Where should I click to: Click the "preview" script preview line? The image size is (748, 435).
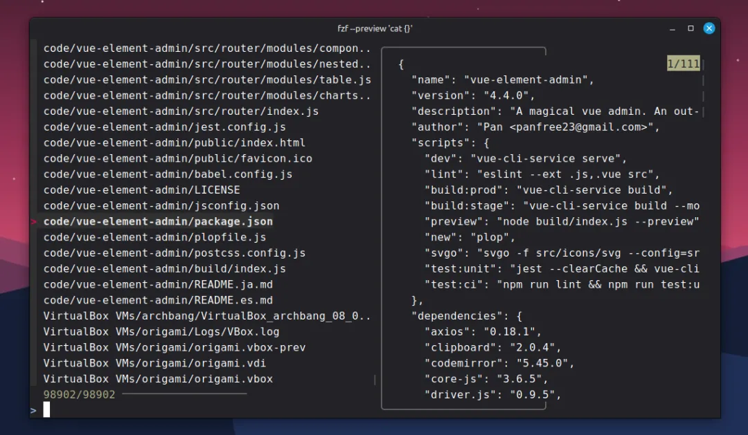point(562,221)
